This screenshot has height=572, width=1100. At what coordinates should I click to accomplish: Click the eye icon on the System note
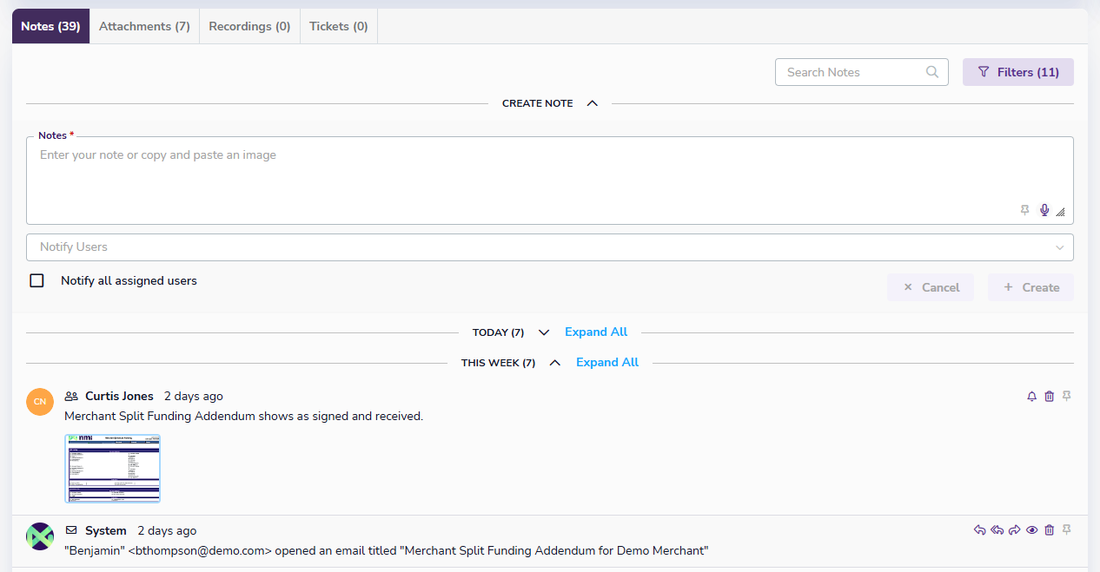[1032, 530]
